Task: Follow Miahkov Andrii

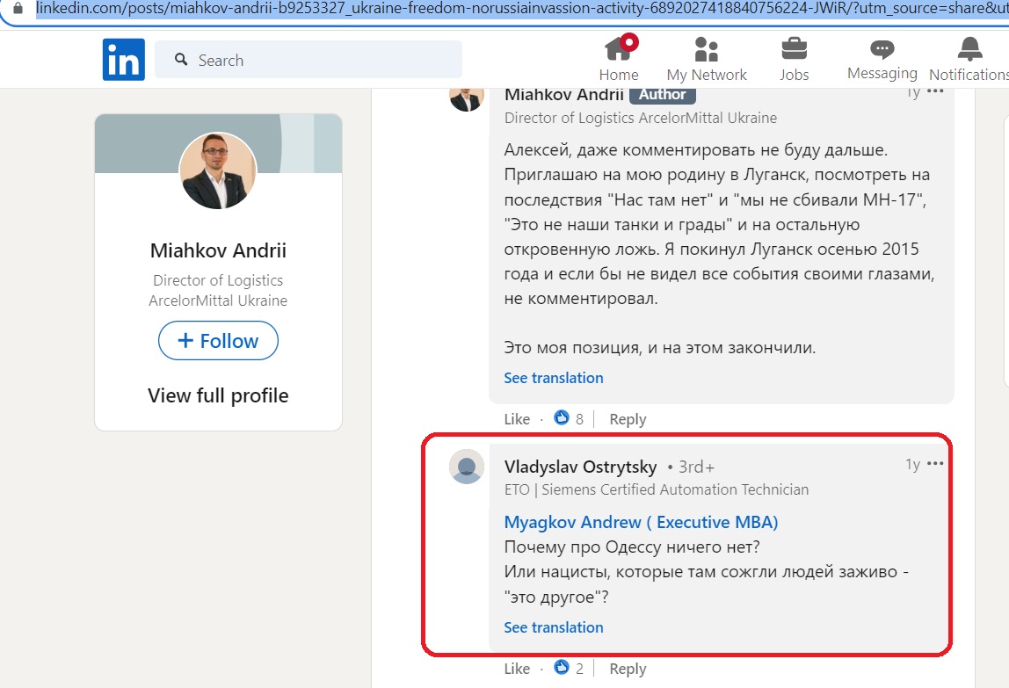Action: 218,340
